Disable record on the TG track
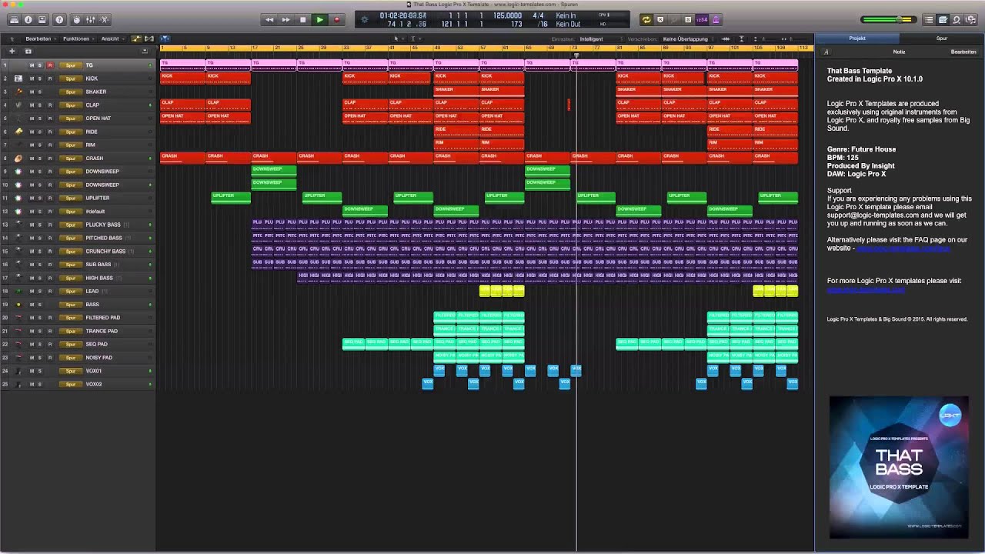The height and width of the screenshot is (554, 985). coord(50,65)
